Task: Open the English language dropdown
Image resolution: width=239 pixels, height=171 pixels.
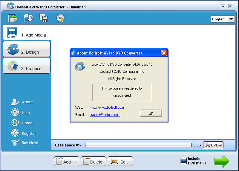Action: 223,19
